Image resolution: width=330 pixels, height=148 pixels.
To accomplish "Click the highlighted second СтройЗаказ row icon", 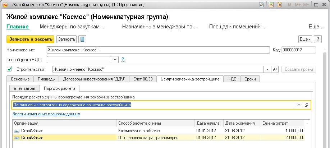I will [16, 137].
